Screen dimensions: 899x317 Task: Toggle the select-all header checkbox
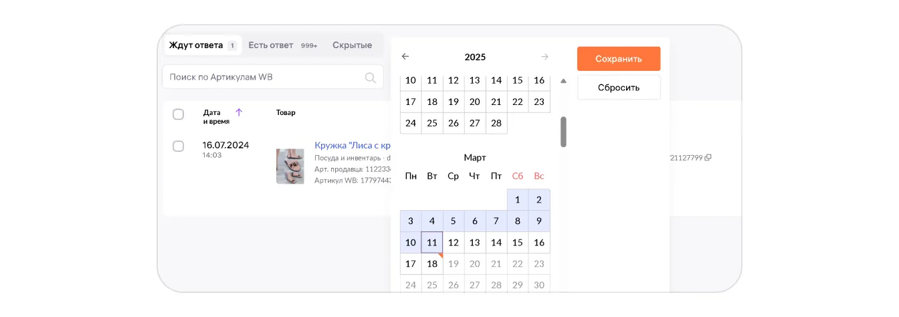pos(179,114)
